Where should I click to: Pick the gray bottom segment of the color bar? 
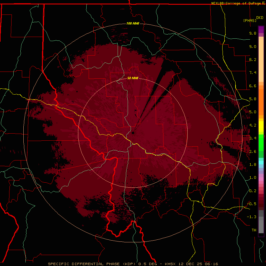[x=261, y=226]
